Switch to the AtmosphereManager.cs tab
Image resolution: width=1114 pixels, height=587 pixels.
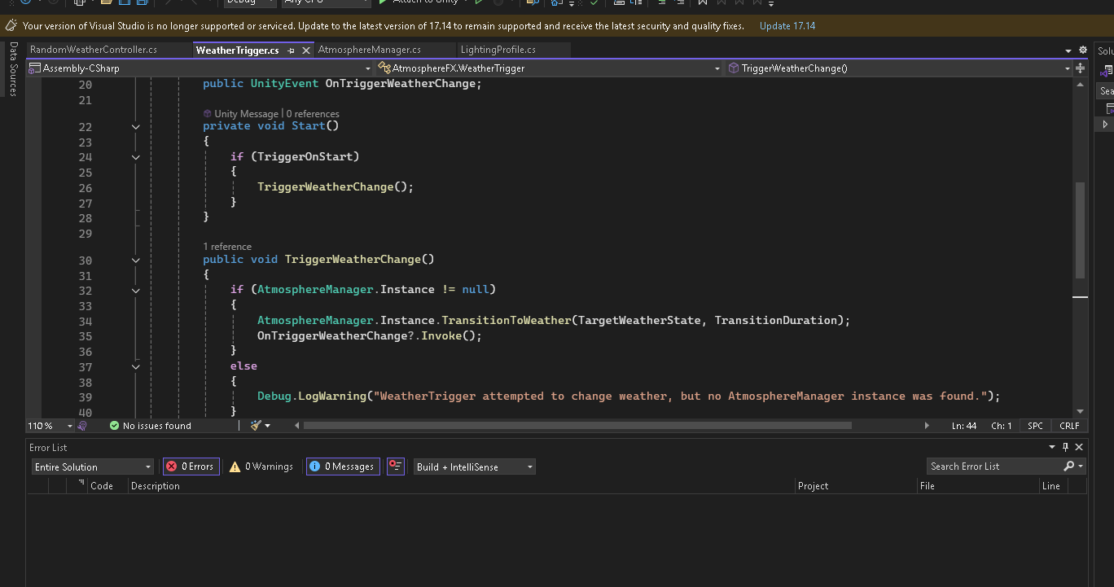369,50
